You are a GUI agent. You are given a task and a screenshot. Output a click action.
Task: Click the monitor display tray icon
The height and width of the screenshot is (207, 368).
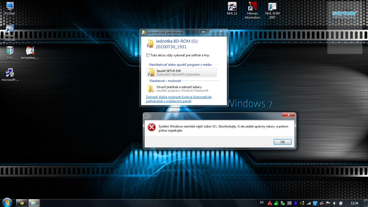pyautogui.click(x=289, y=203)
